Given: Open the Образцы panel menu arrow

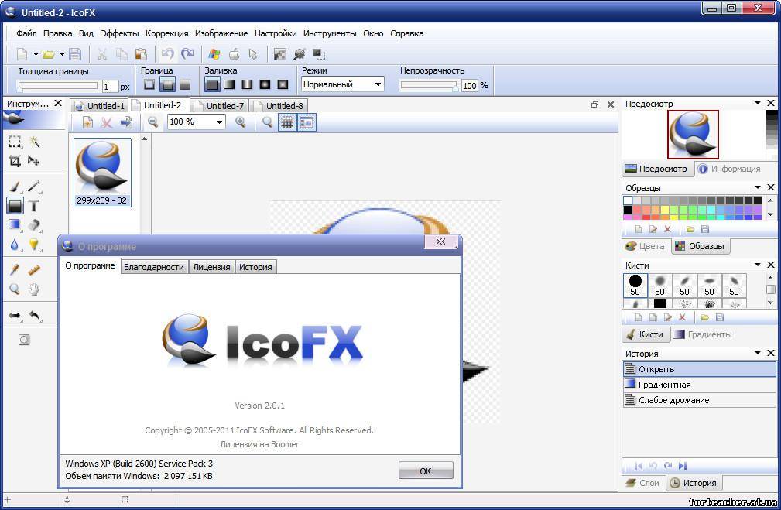Looking at the screenshot, I should (x=758, y=187).
